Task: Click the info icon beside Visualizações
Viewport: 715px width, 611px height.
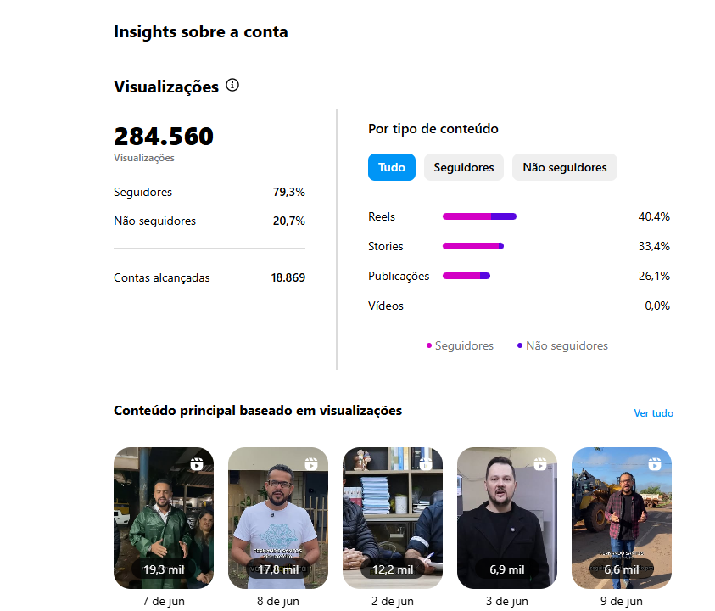Action: pyautogui.click(x=232, y=86)
